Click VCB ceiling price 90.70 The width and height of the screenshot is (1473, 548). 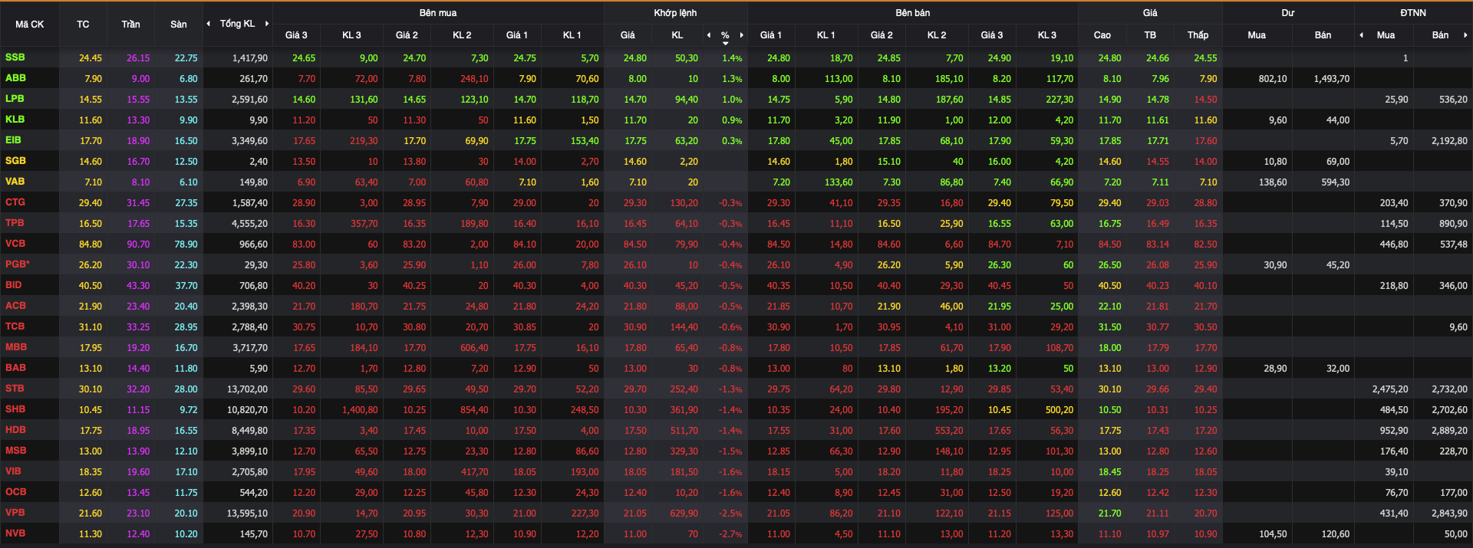tap(138, 244)
